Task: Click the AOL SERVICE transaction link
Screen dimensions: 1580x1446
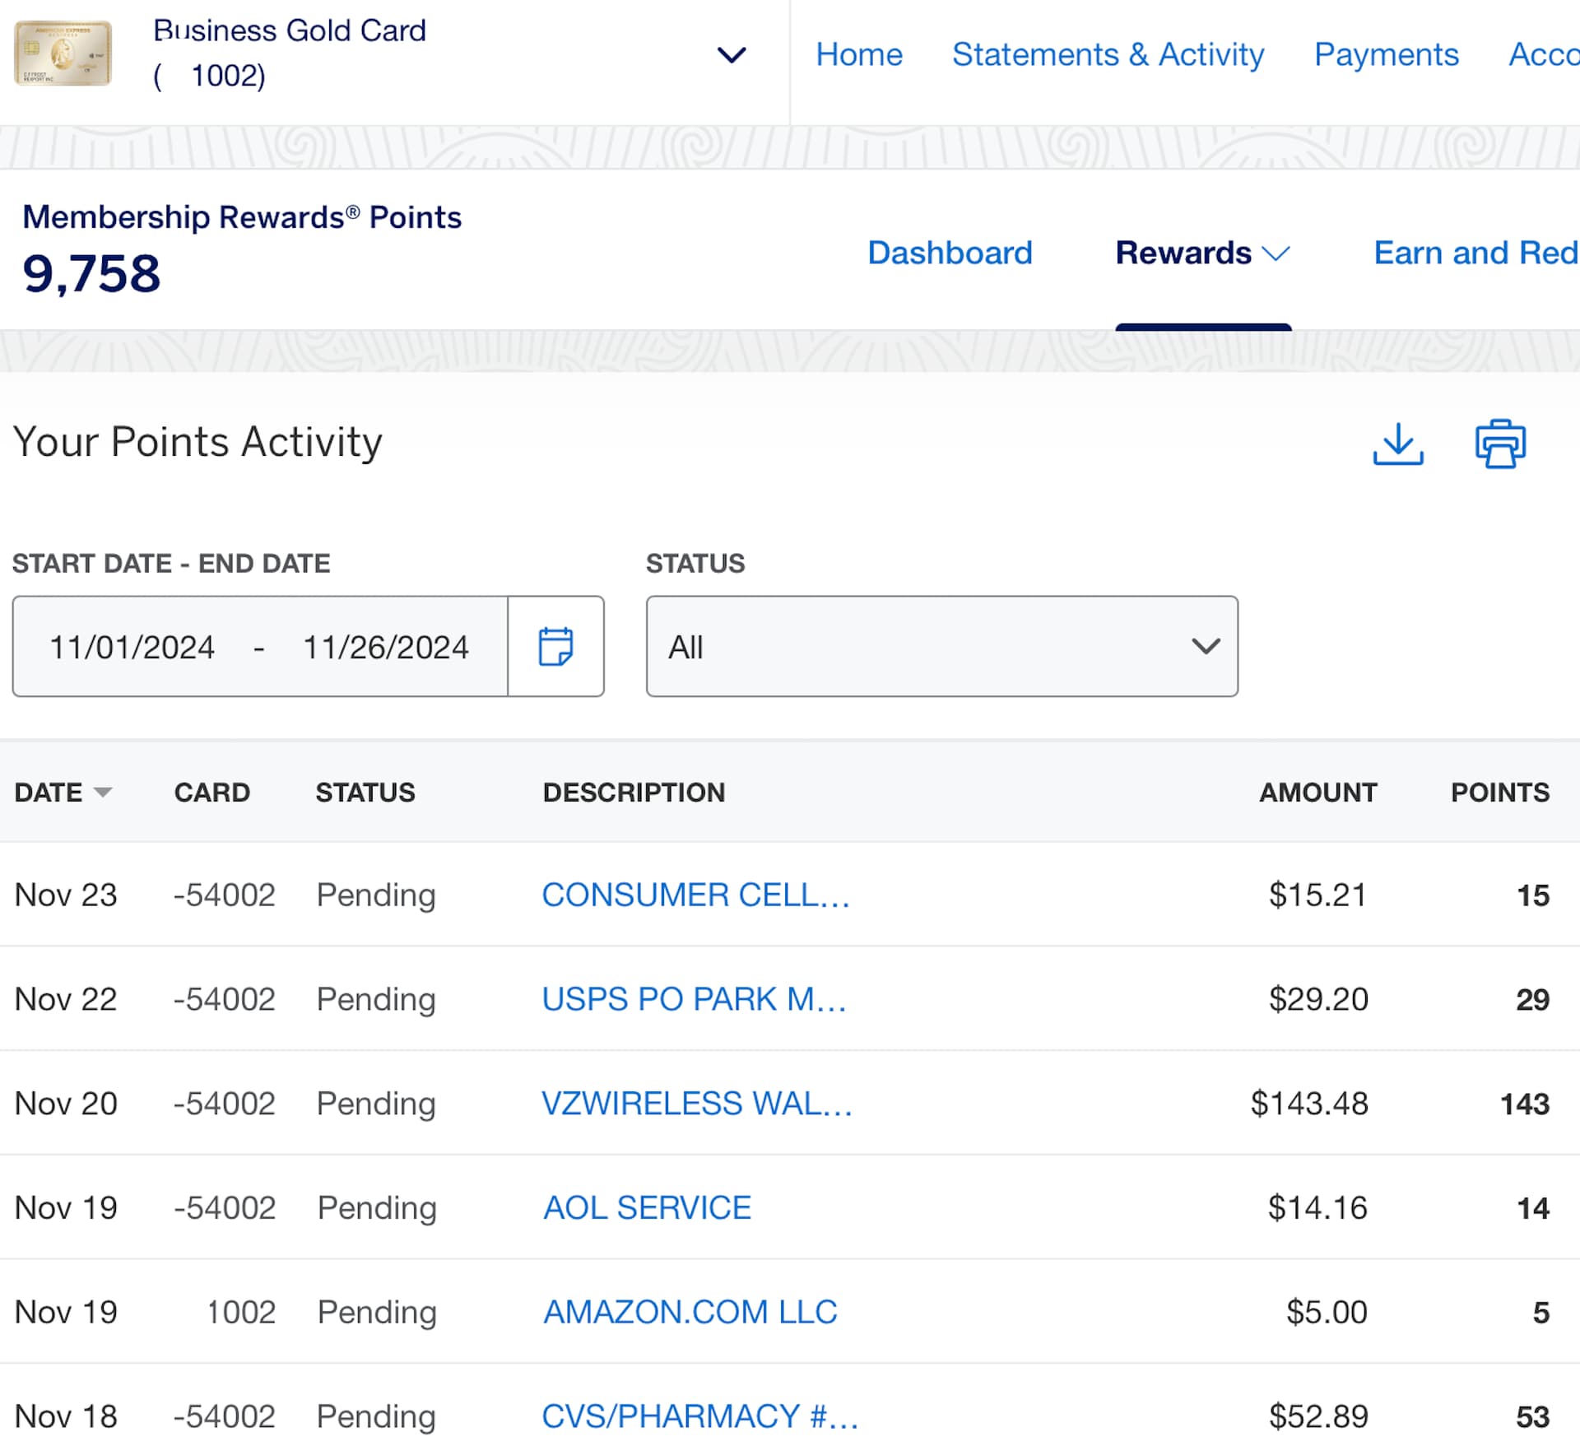Action: [x=647, y=1208]
